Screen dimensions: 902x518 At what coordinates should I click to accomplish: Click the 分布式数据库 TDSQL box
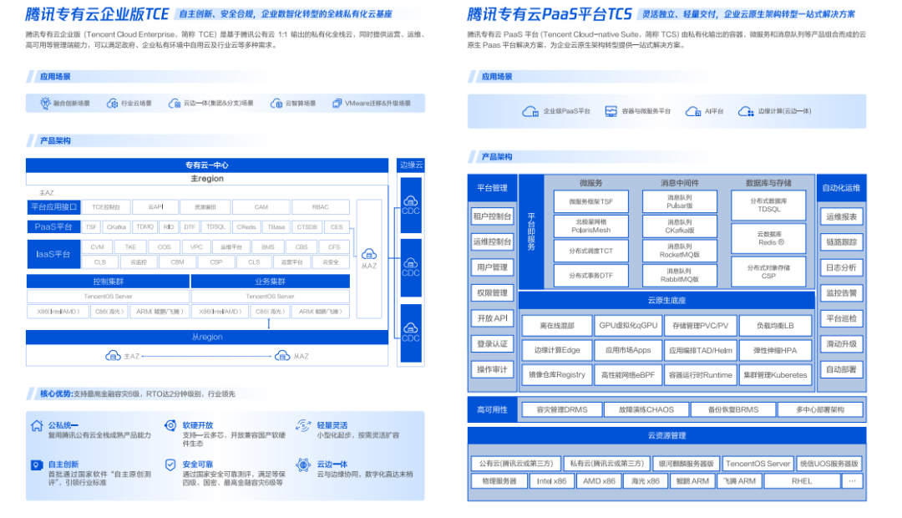coord(768,206)
